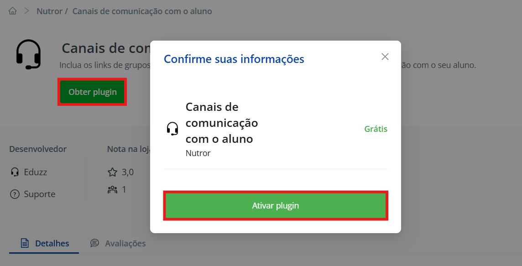Click the large headset plugin logo
Image resolution: width=522 pixels, height=266 pixels.
[28, 54]
